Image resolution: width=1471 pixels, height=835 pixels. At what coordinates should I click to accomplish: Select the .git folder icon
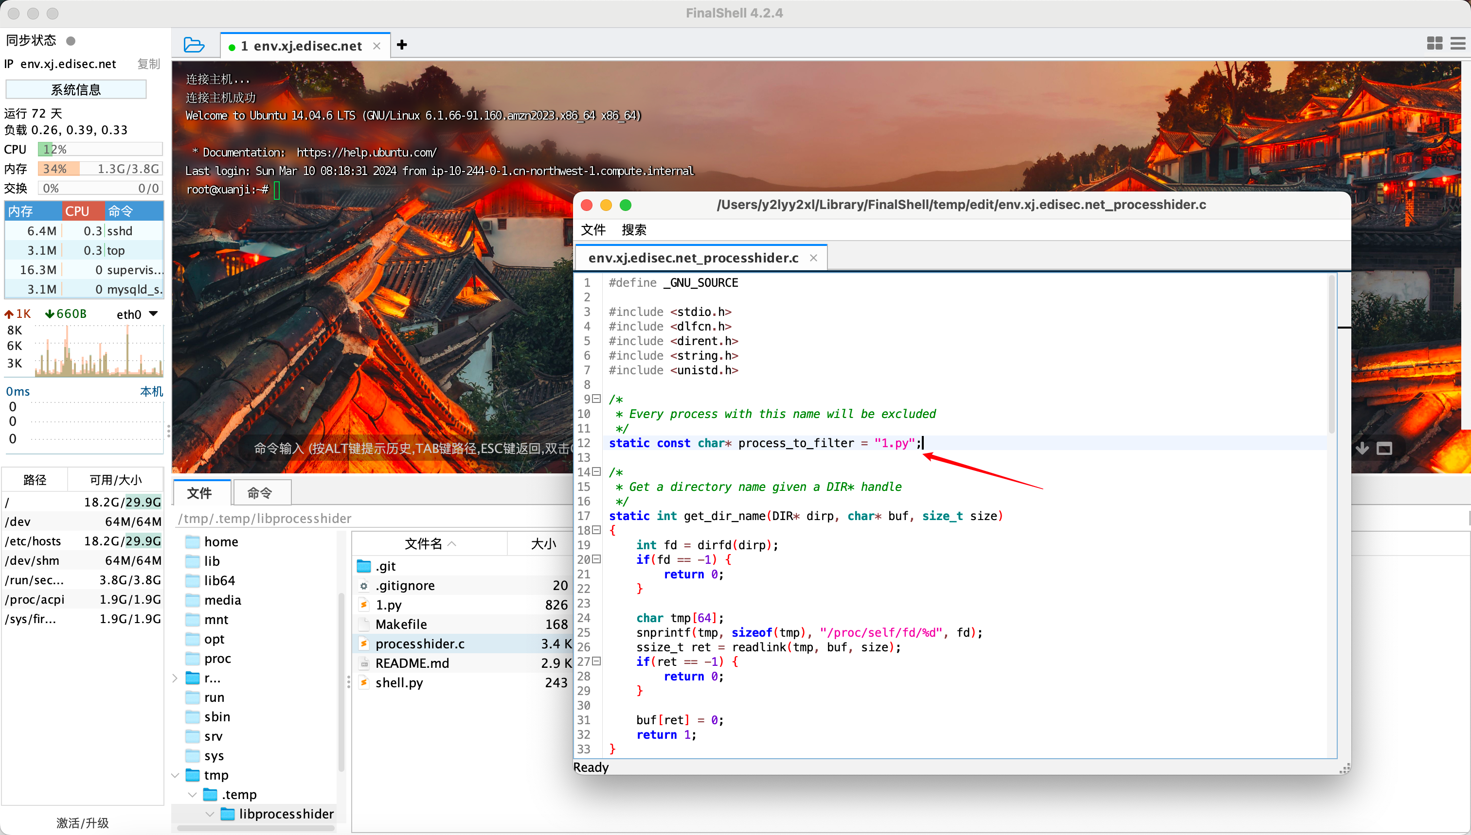[364, 566]
